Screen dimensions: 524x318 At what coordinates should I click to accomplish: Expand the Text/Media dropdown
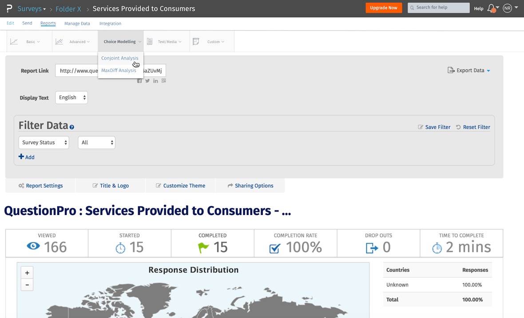coord(170,42)
